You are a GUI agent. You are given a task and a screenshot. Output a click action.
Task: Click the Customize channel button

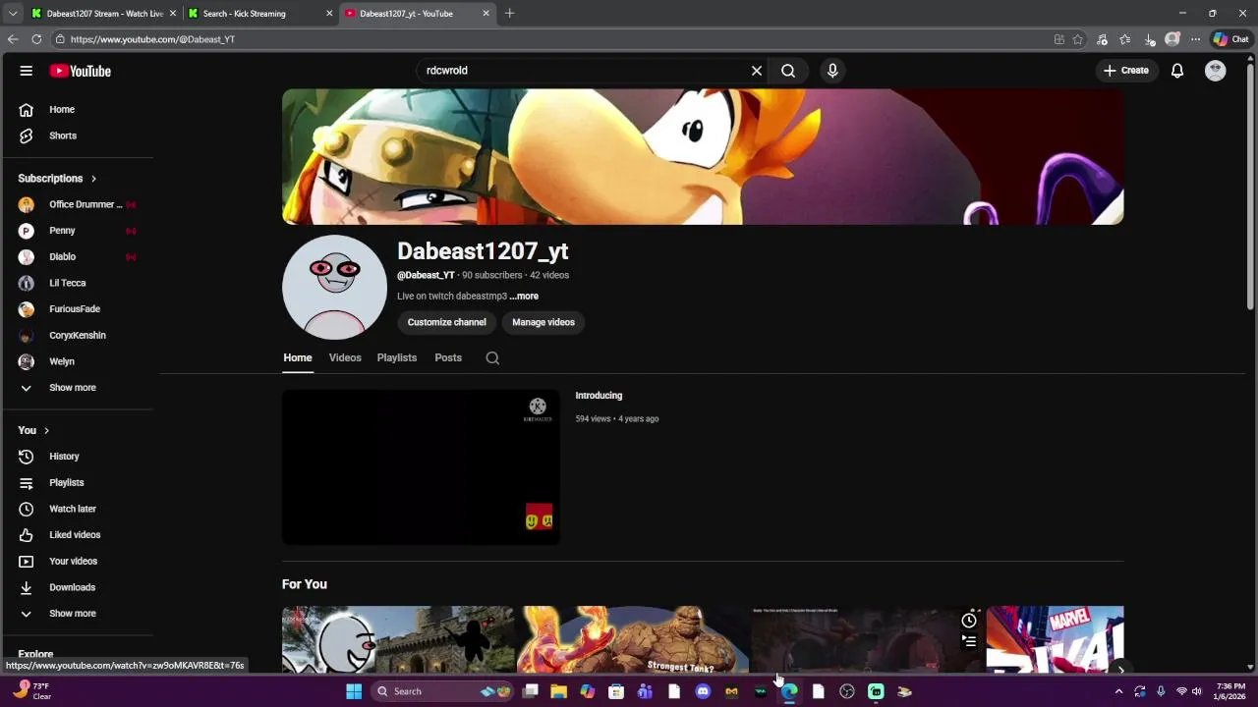pyautogui.click(x=447, y=322)
